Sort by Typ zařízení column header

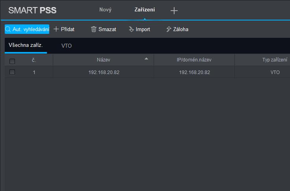click(x=275, y=60)
